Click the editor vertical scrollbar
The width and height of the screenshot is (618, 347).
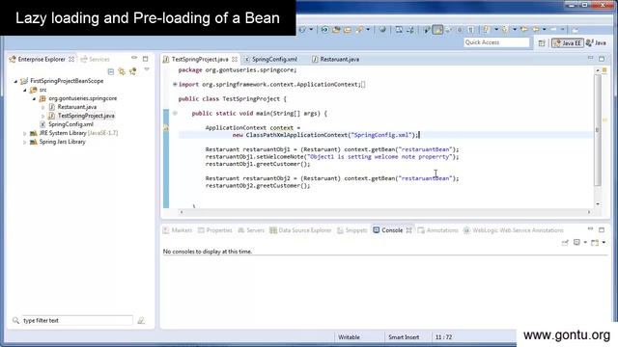pos(598,130)
